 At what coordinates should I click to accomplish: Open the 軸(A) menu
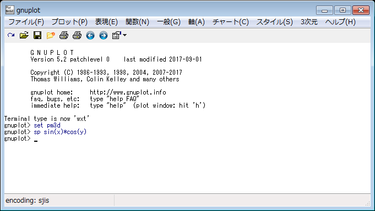tap(197, 22)
